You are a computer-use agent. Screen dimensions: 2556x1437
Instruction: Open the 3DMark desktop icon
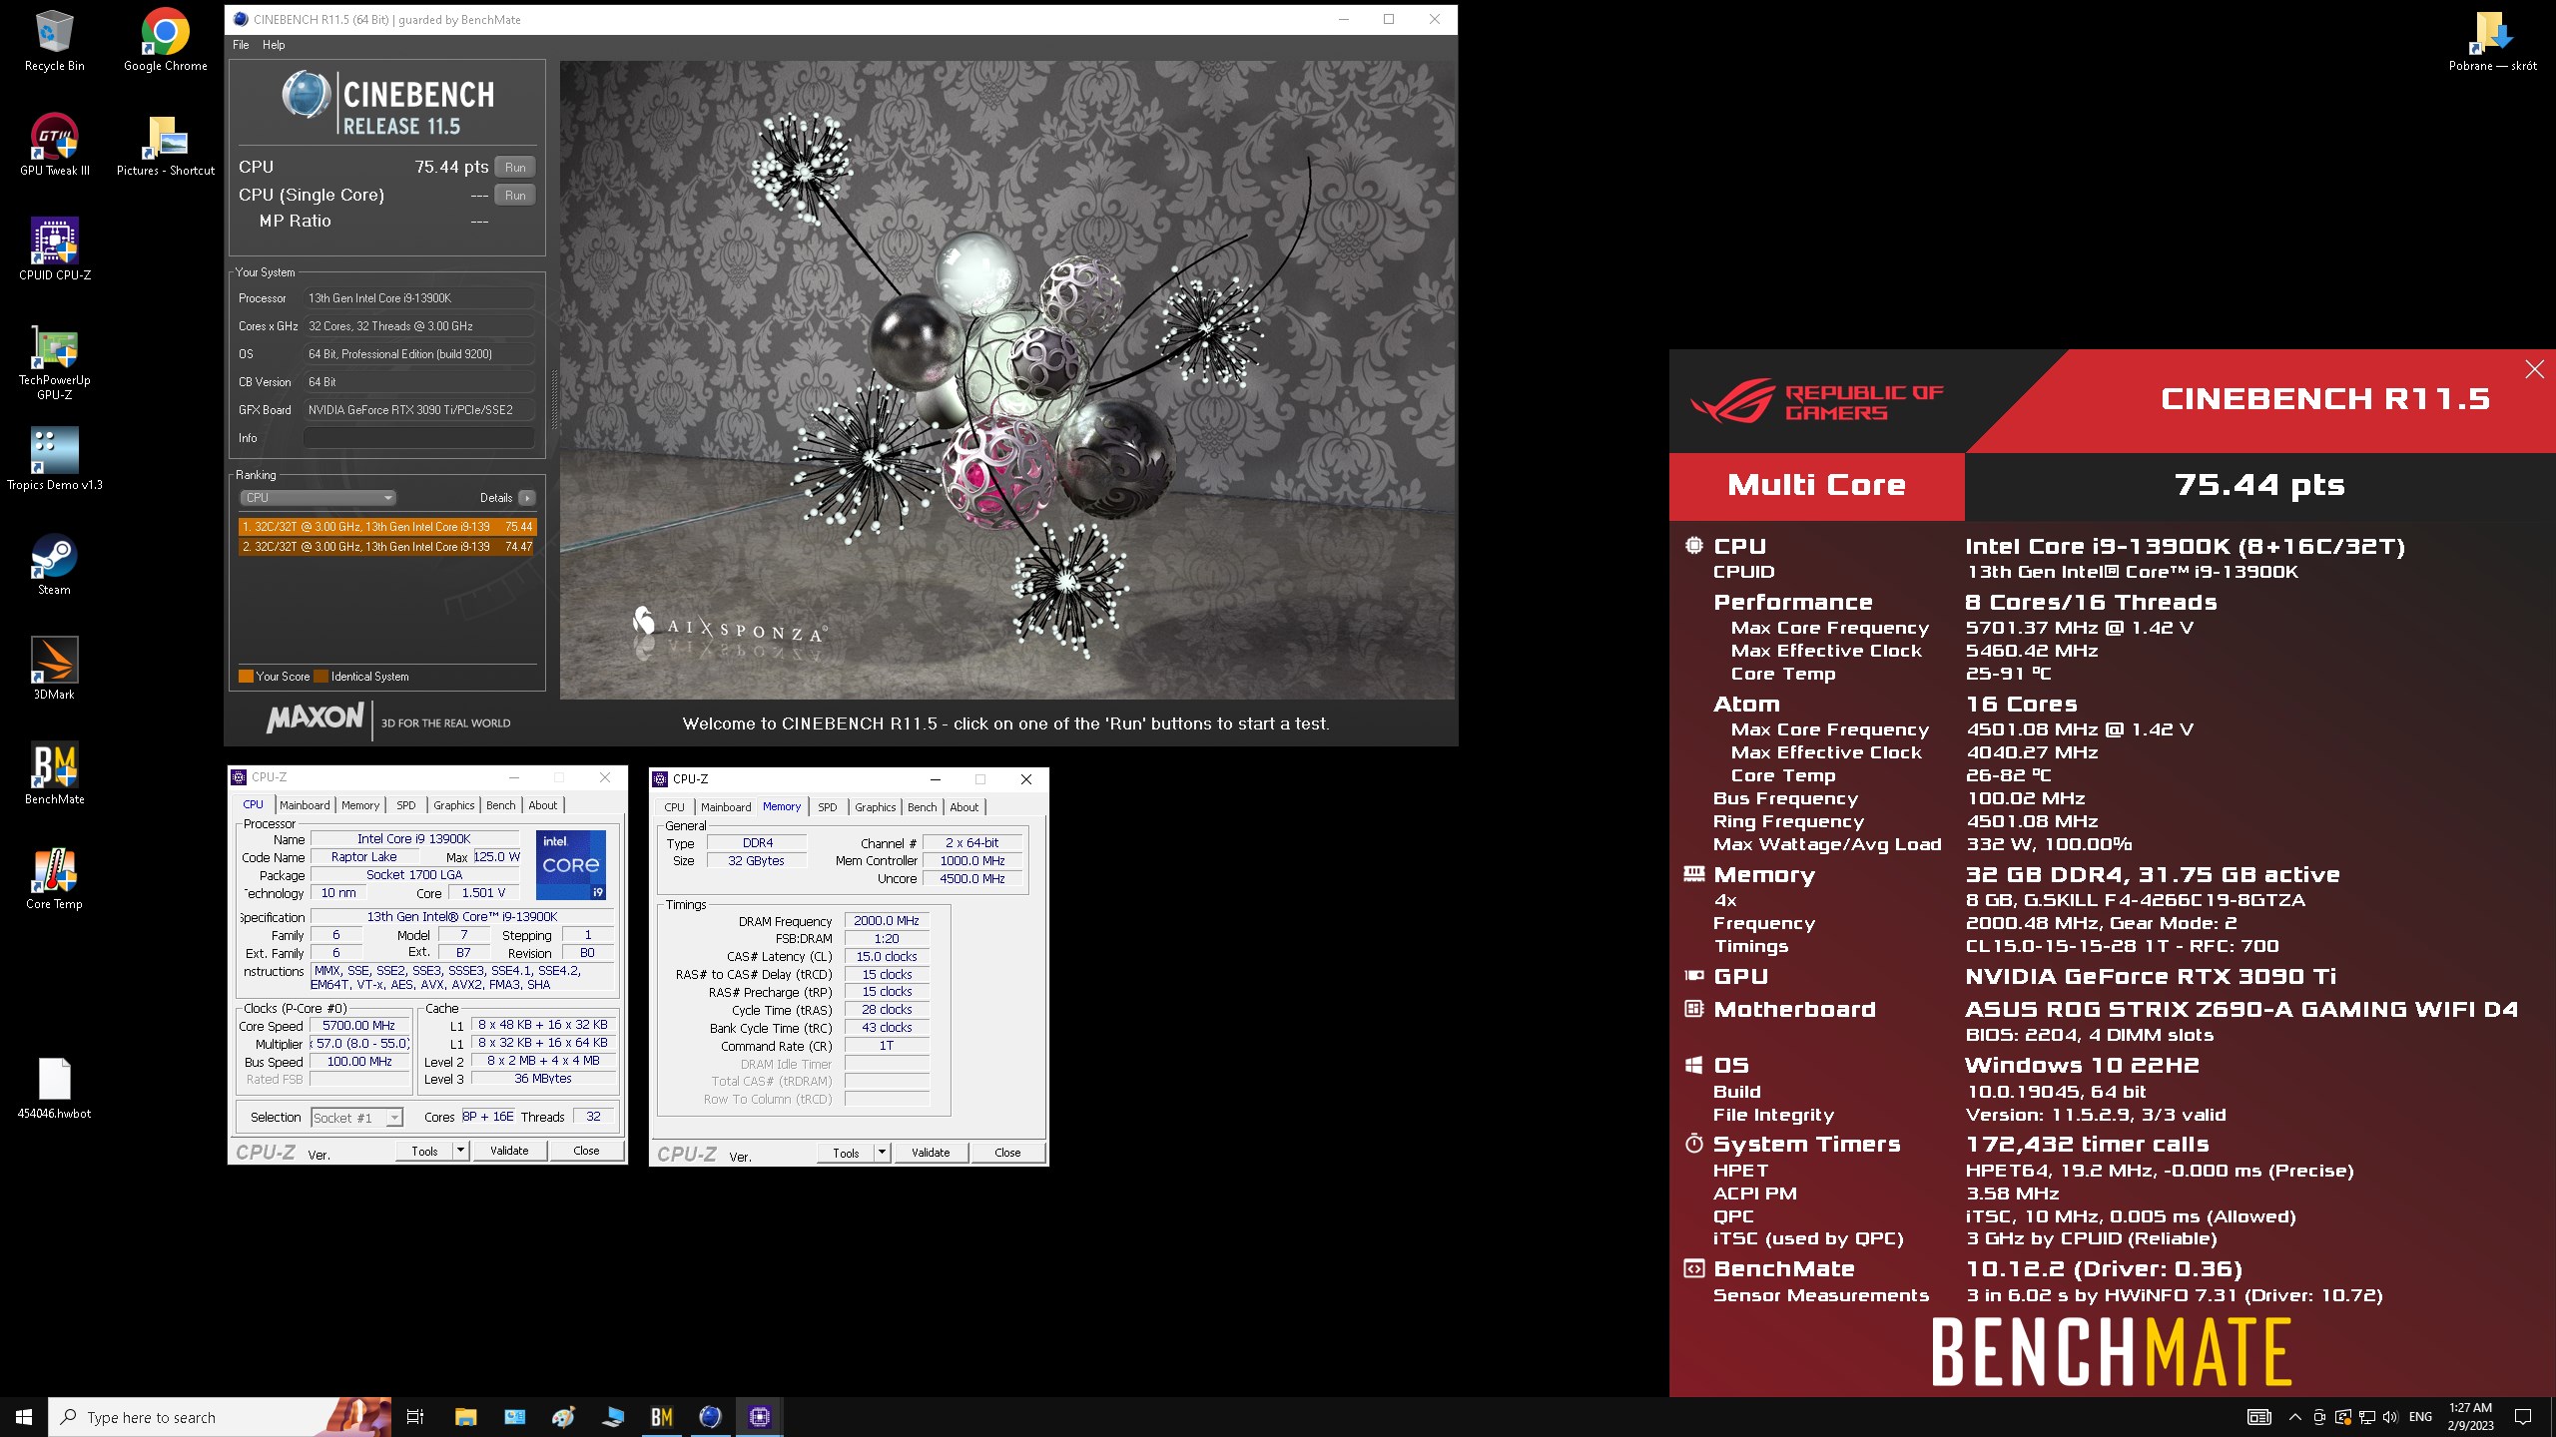click(x=54, y=669)
